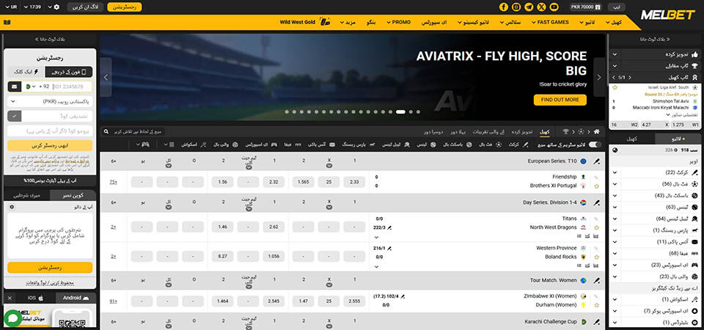This screenshot has height=330, width=704.
Task: Filter by آئس ہاکی ice hockey in sports bar
Action: pyautogui.click(x=321, y=144)
